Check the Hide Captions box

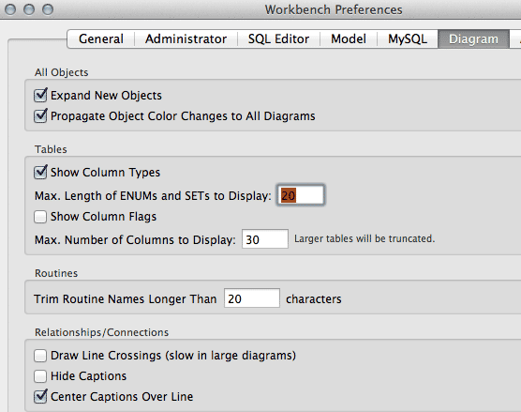(40, 376)
